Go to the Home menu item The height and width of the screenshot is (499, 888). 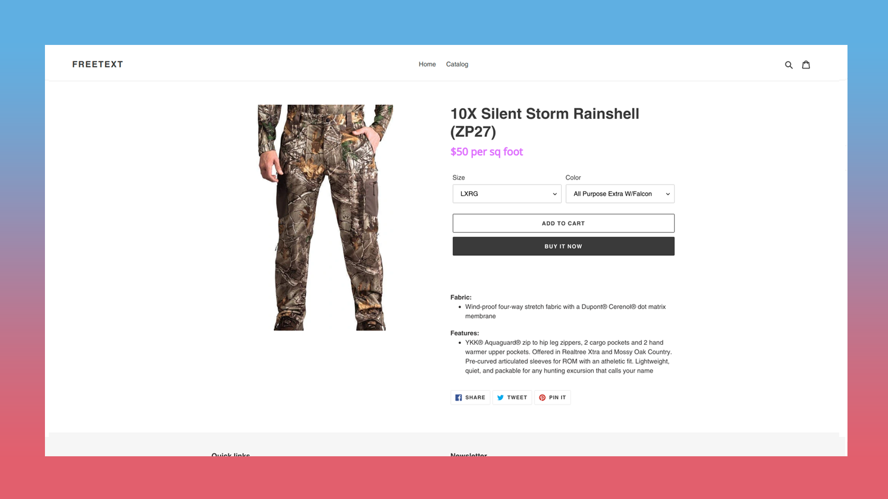coord(427,64)
